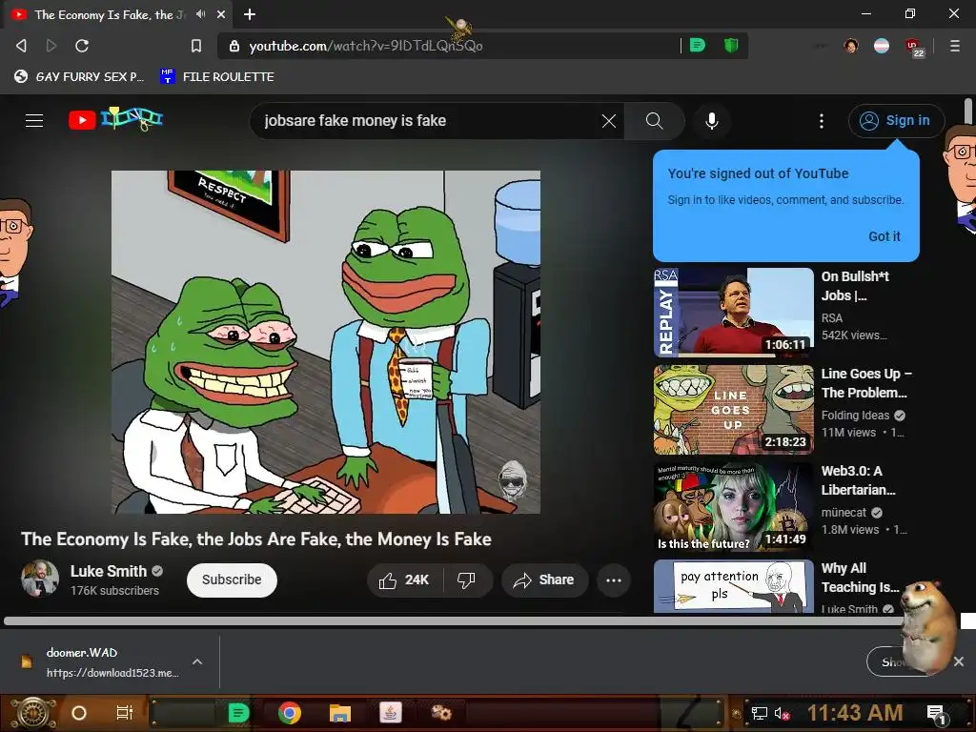976x732 pixels.
Task: Open the Web3.0: A Libertarian video thumbnail
Action: (733, 507)
